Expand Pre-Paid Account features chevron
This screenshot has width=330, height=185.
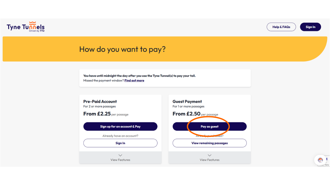point(120,155)
